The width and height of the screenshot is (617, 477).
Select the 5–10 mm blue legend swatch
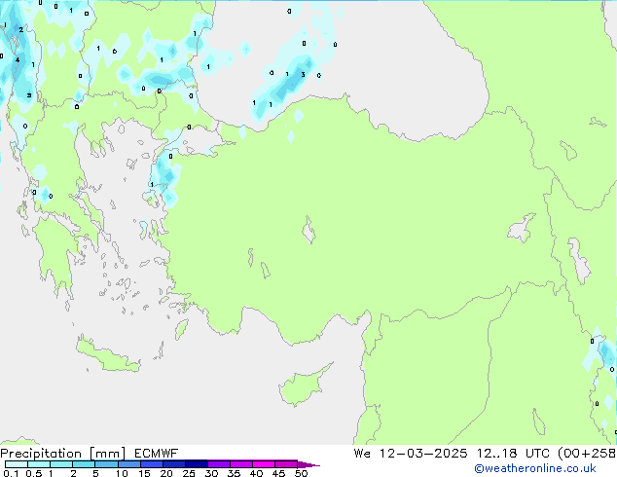tap(106, 464)
